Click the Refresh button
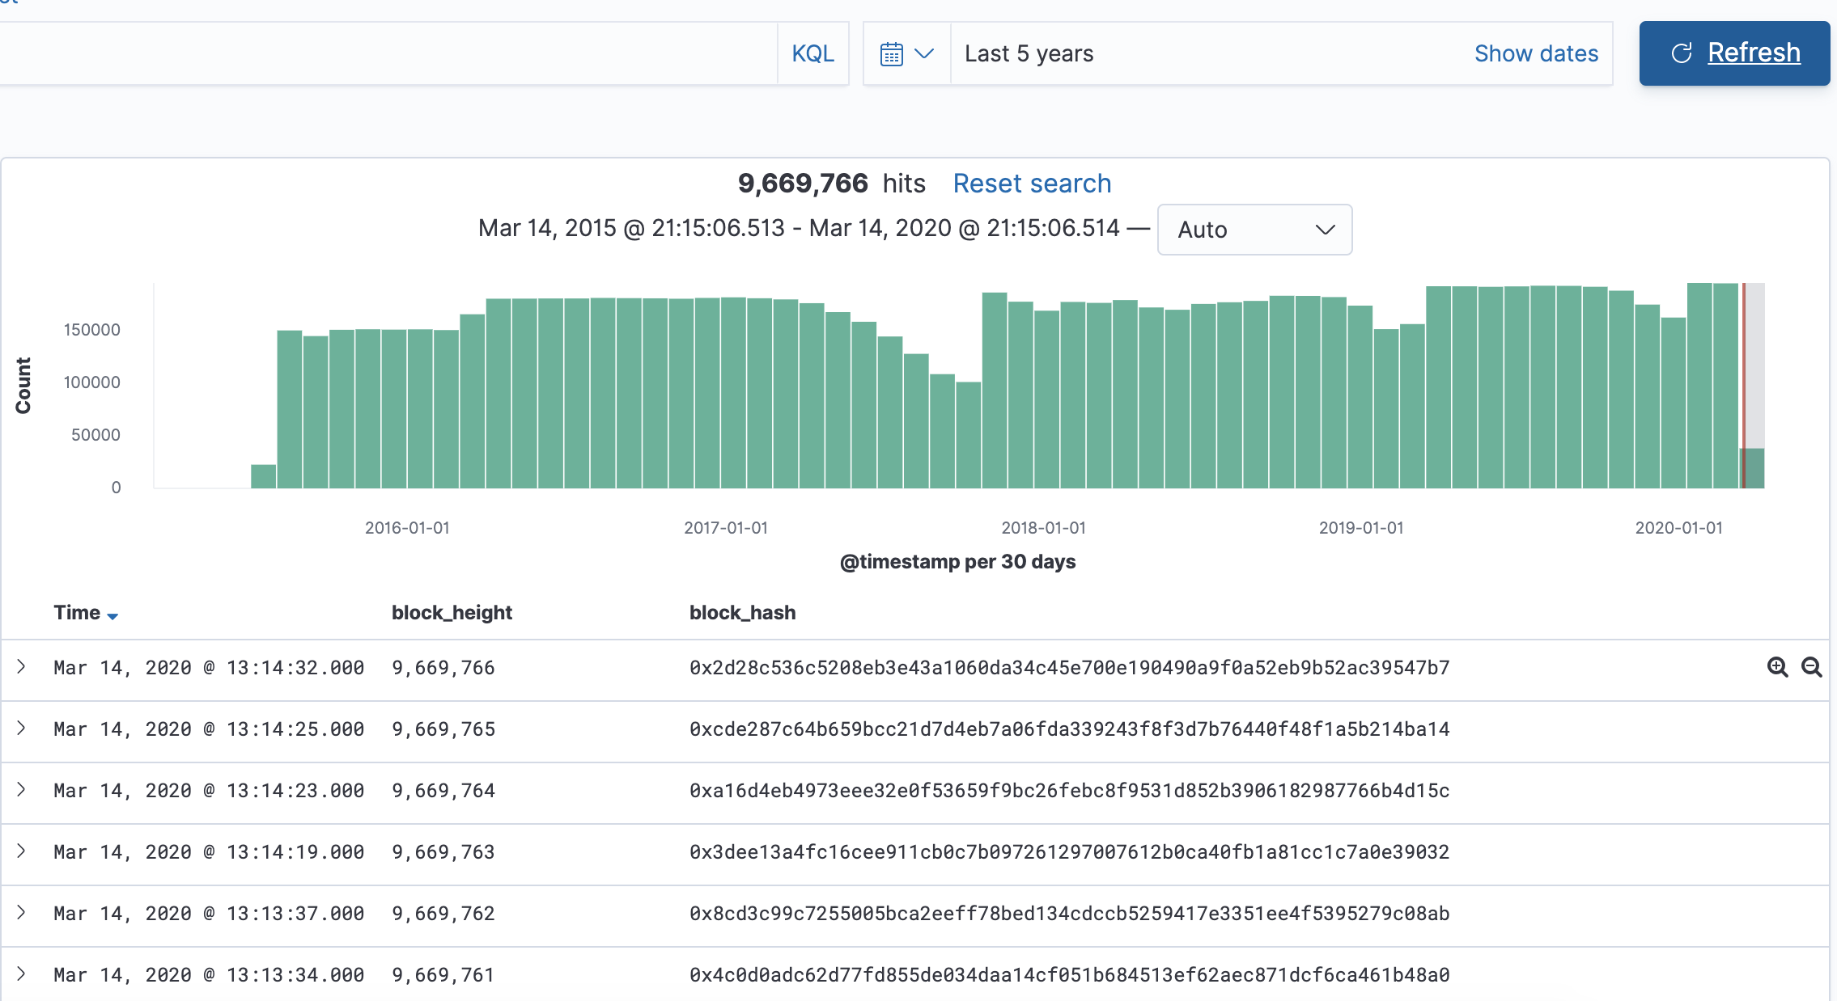The width and height of the screenshot is (1837, 1001). pos(1734,53)
